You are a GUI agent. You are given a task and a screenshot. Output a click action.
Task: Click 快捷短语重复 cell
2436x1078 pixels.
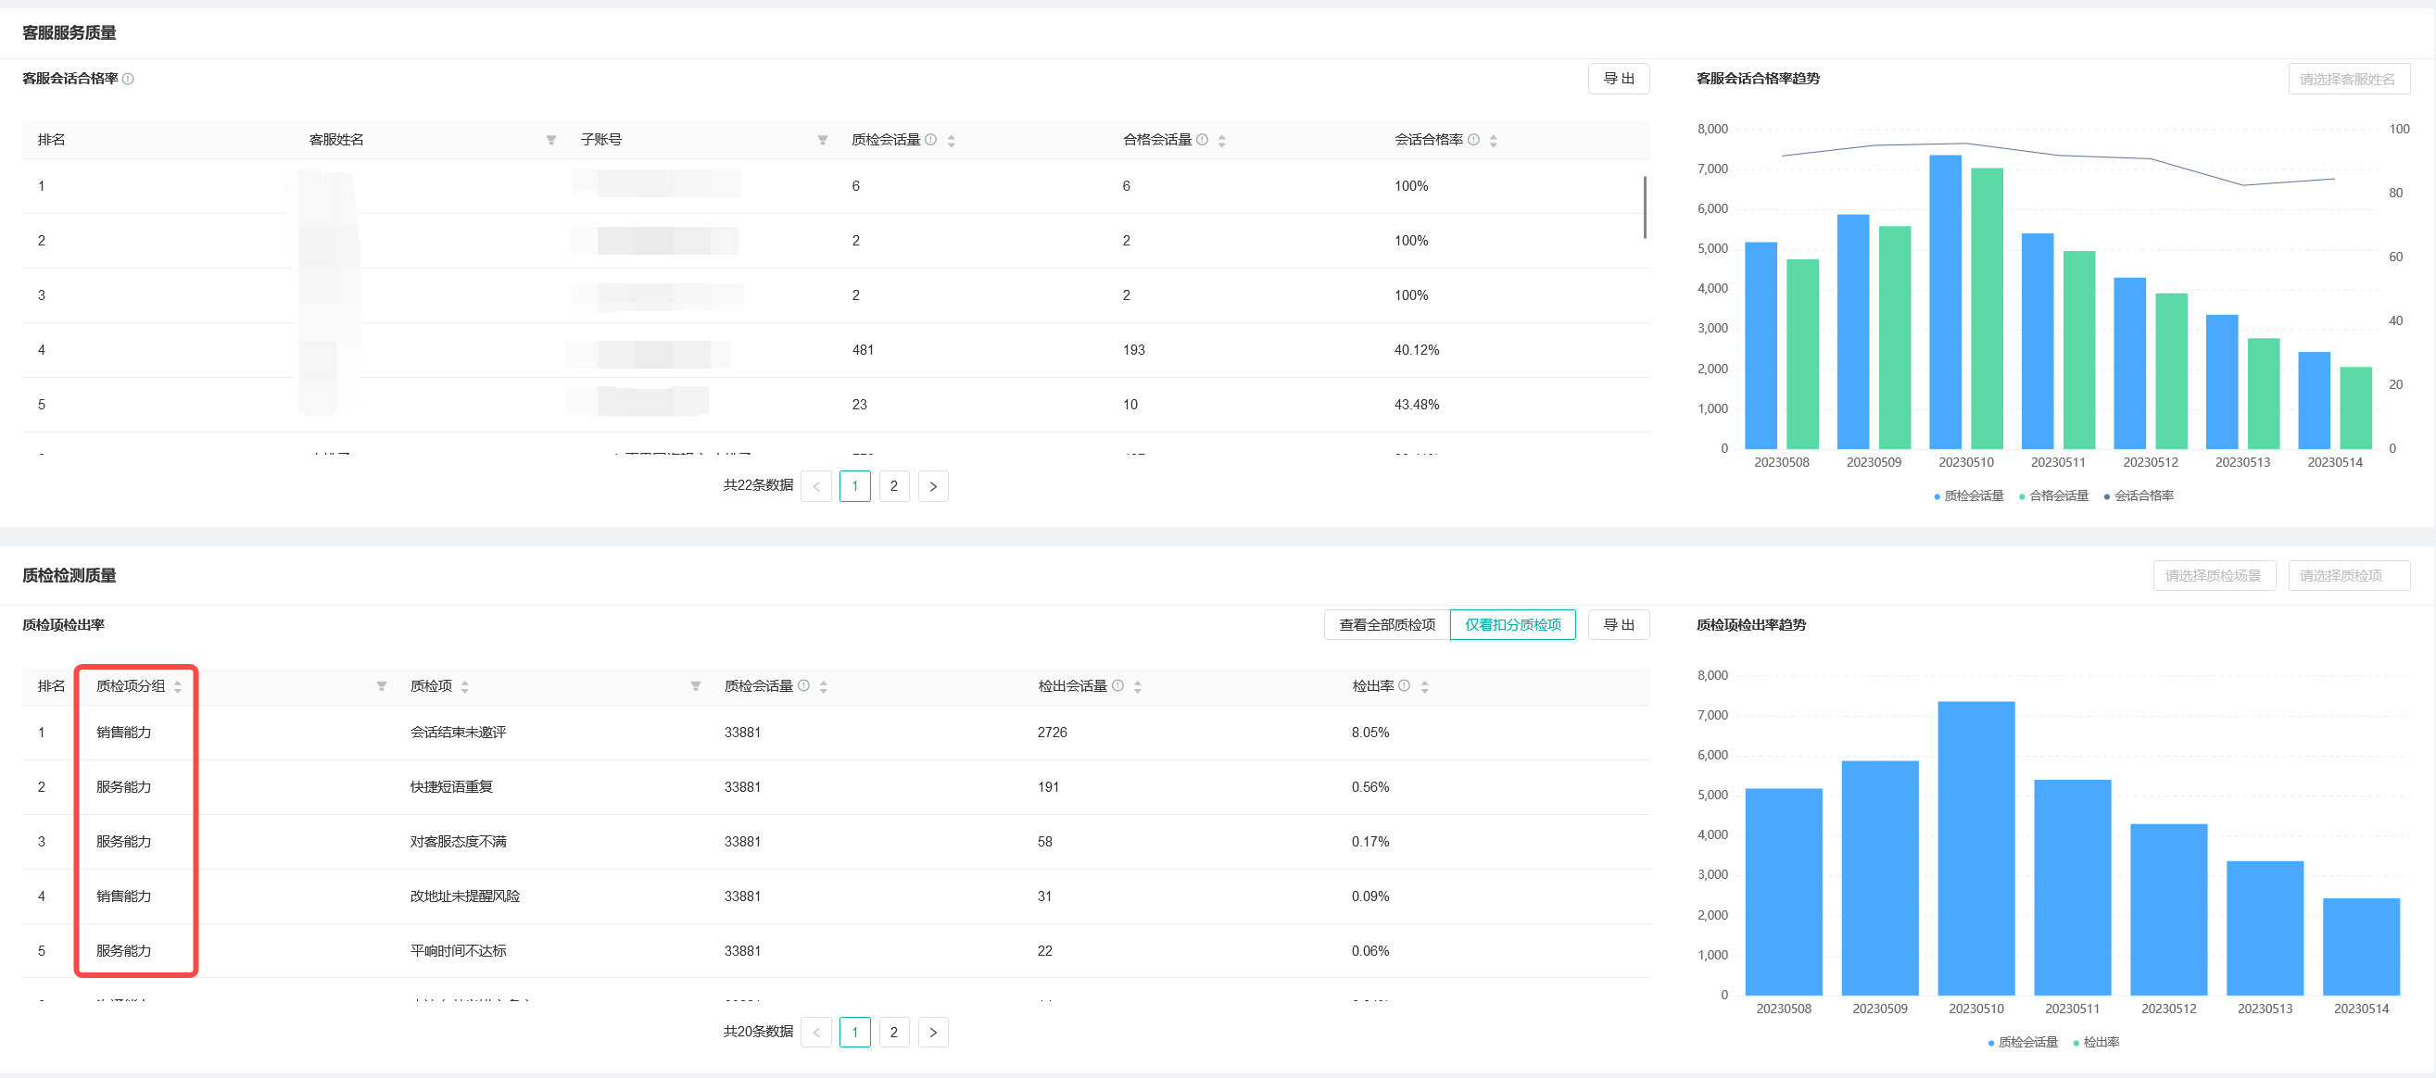click(451, 788)
